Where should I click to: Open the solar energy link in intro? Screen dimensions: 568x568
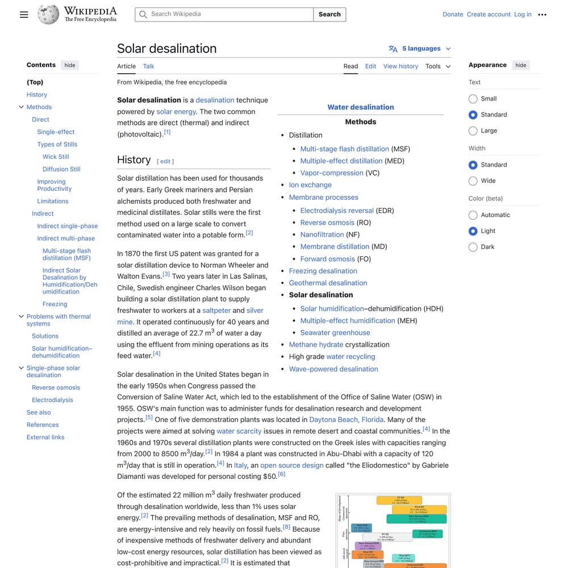pos(176,111)
